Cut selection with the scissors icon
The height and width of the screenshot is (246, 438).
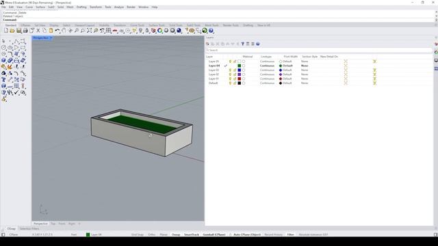tap(38, 31)
